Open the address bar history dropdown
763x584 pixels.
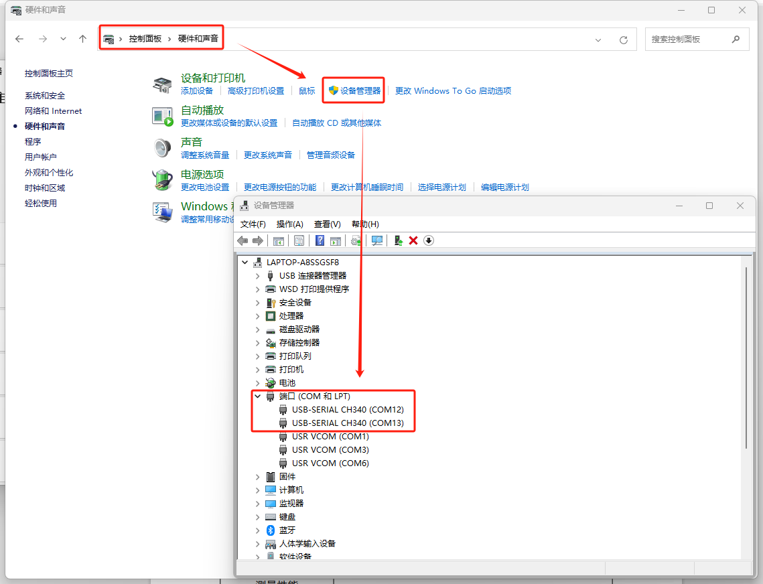point(598,40)
